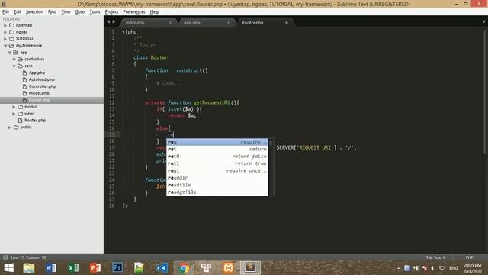Open App.php in the sidebar
The height and width of the screenshot is (275, 488).
click(37, 73)
